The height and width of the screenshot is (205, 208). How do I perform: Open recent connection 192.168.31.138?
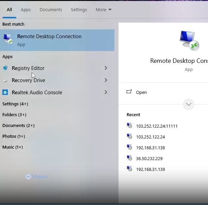pos(150,148)
